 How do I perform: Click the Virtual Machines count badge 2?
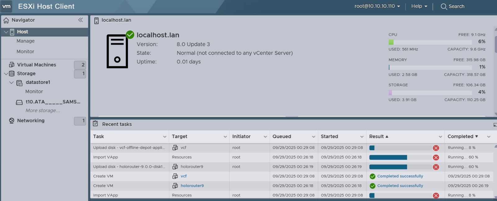(x=80, y=65)
